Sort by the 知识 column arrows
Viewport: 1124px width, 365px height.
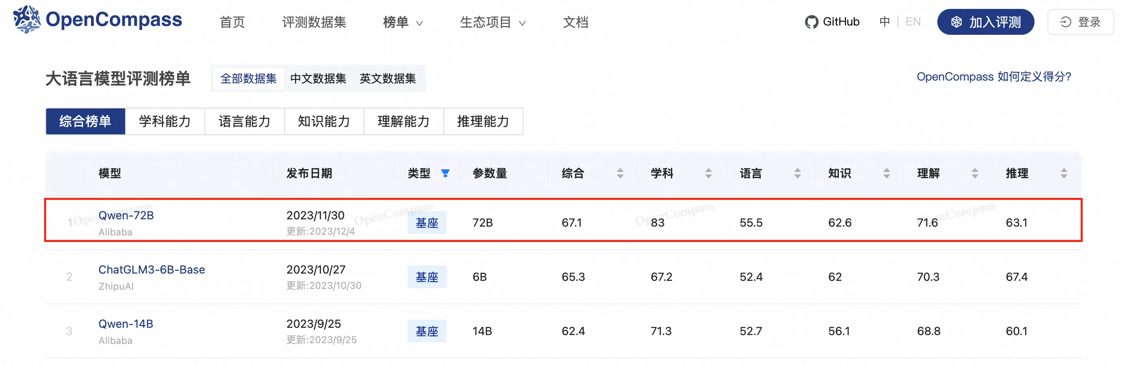pos(887,174)
